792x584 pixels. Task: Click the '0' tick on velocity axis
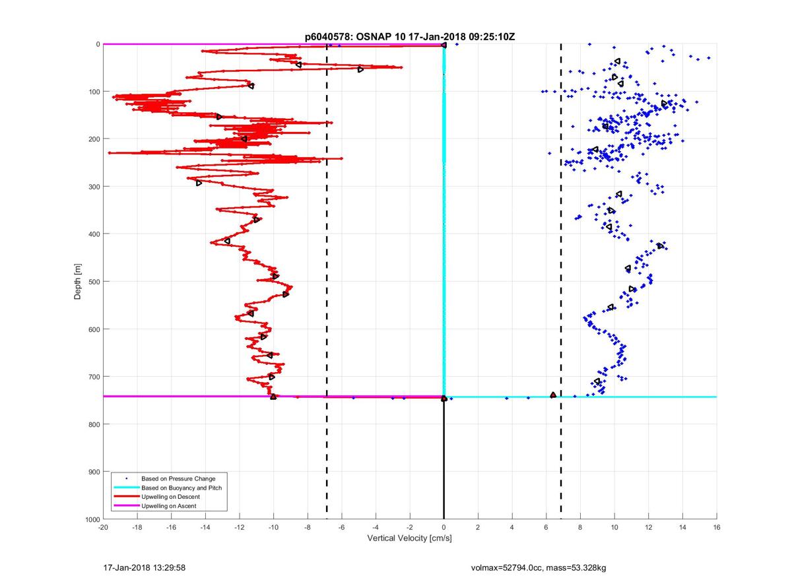(x=444, y=528)
